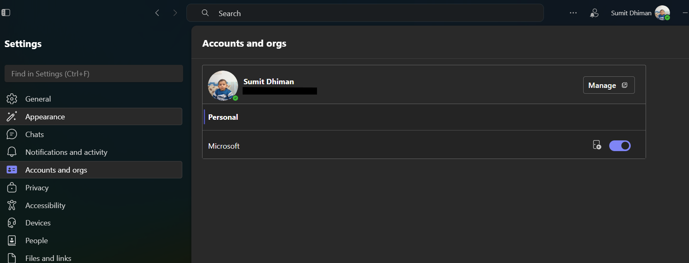689x263 pixels.
Task: Go back with the left arrow
Action: tap(157, 13)
